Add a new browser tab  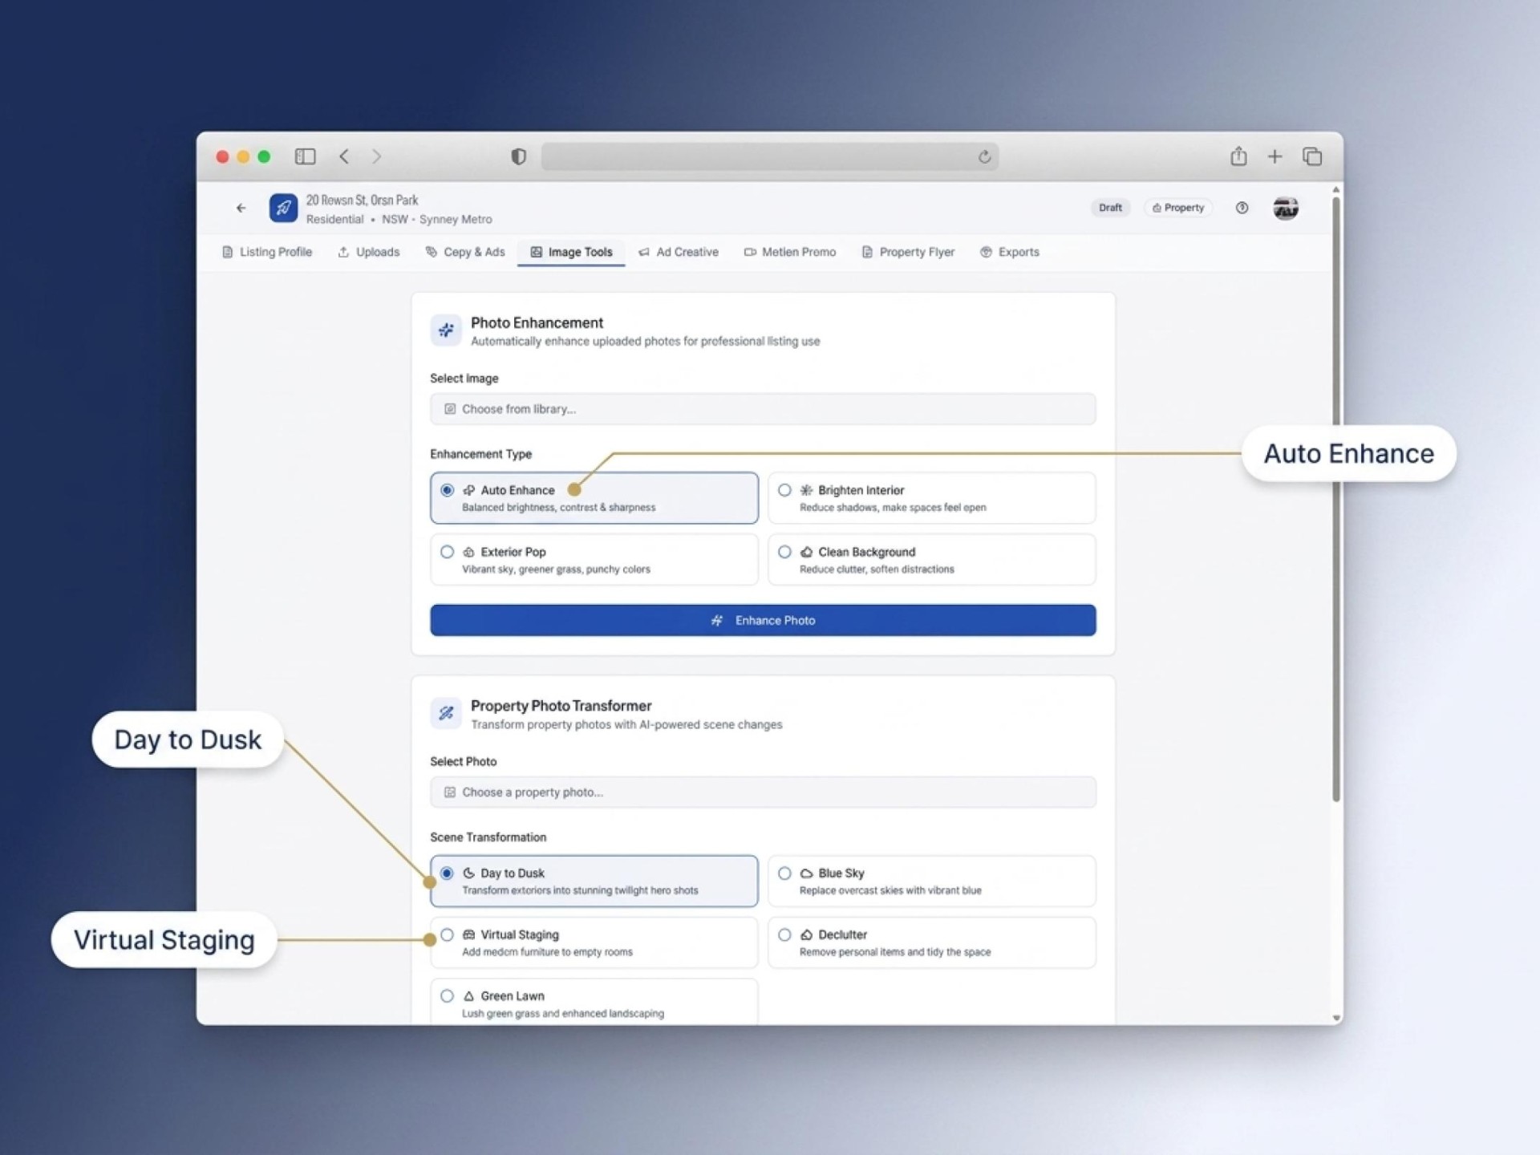pyautogui.click(x=1275, y=156)
